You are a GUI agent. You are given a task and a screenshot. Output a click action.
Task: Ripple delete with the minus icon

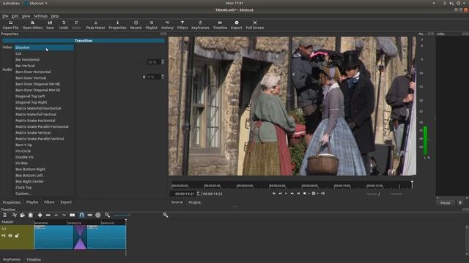tap(48, 215)
